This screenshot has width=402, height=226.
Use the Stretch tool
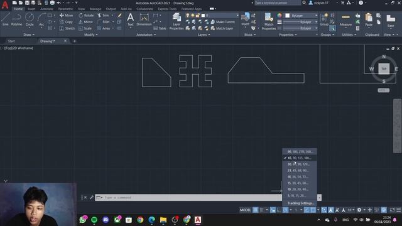click(x=67, y=28)
